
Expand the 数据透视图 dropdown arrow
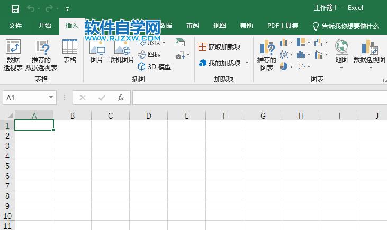click(x=371, y=68)
